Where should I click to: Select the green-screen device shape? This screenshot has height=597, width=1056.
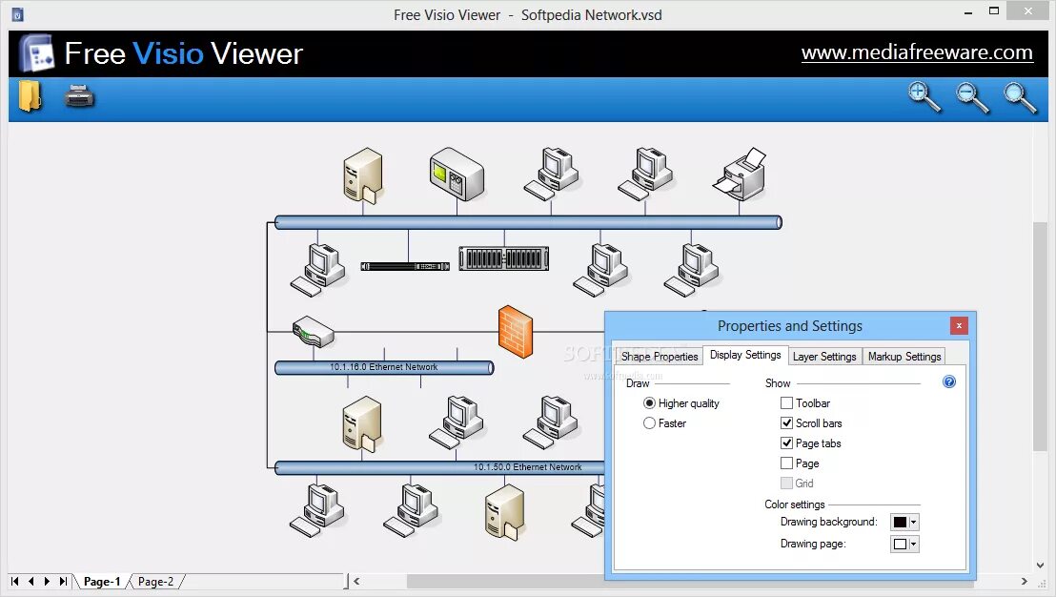(x=457, y=174)
